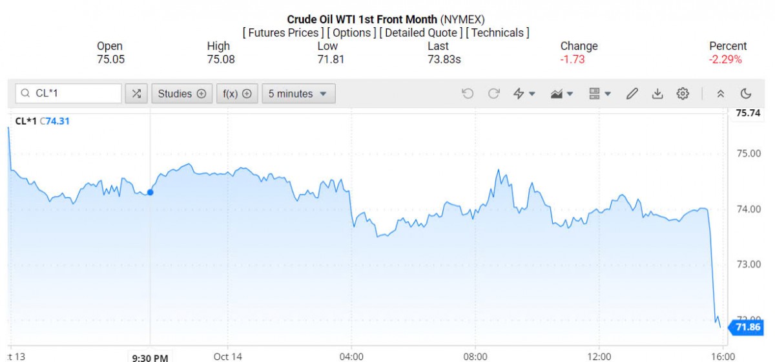Click the f(x) expressions button
Screen dimensions: 775x362
point(237,94)
